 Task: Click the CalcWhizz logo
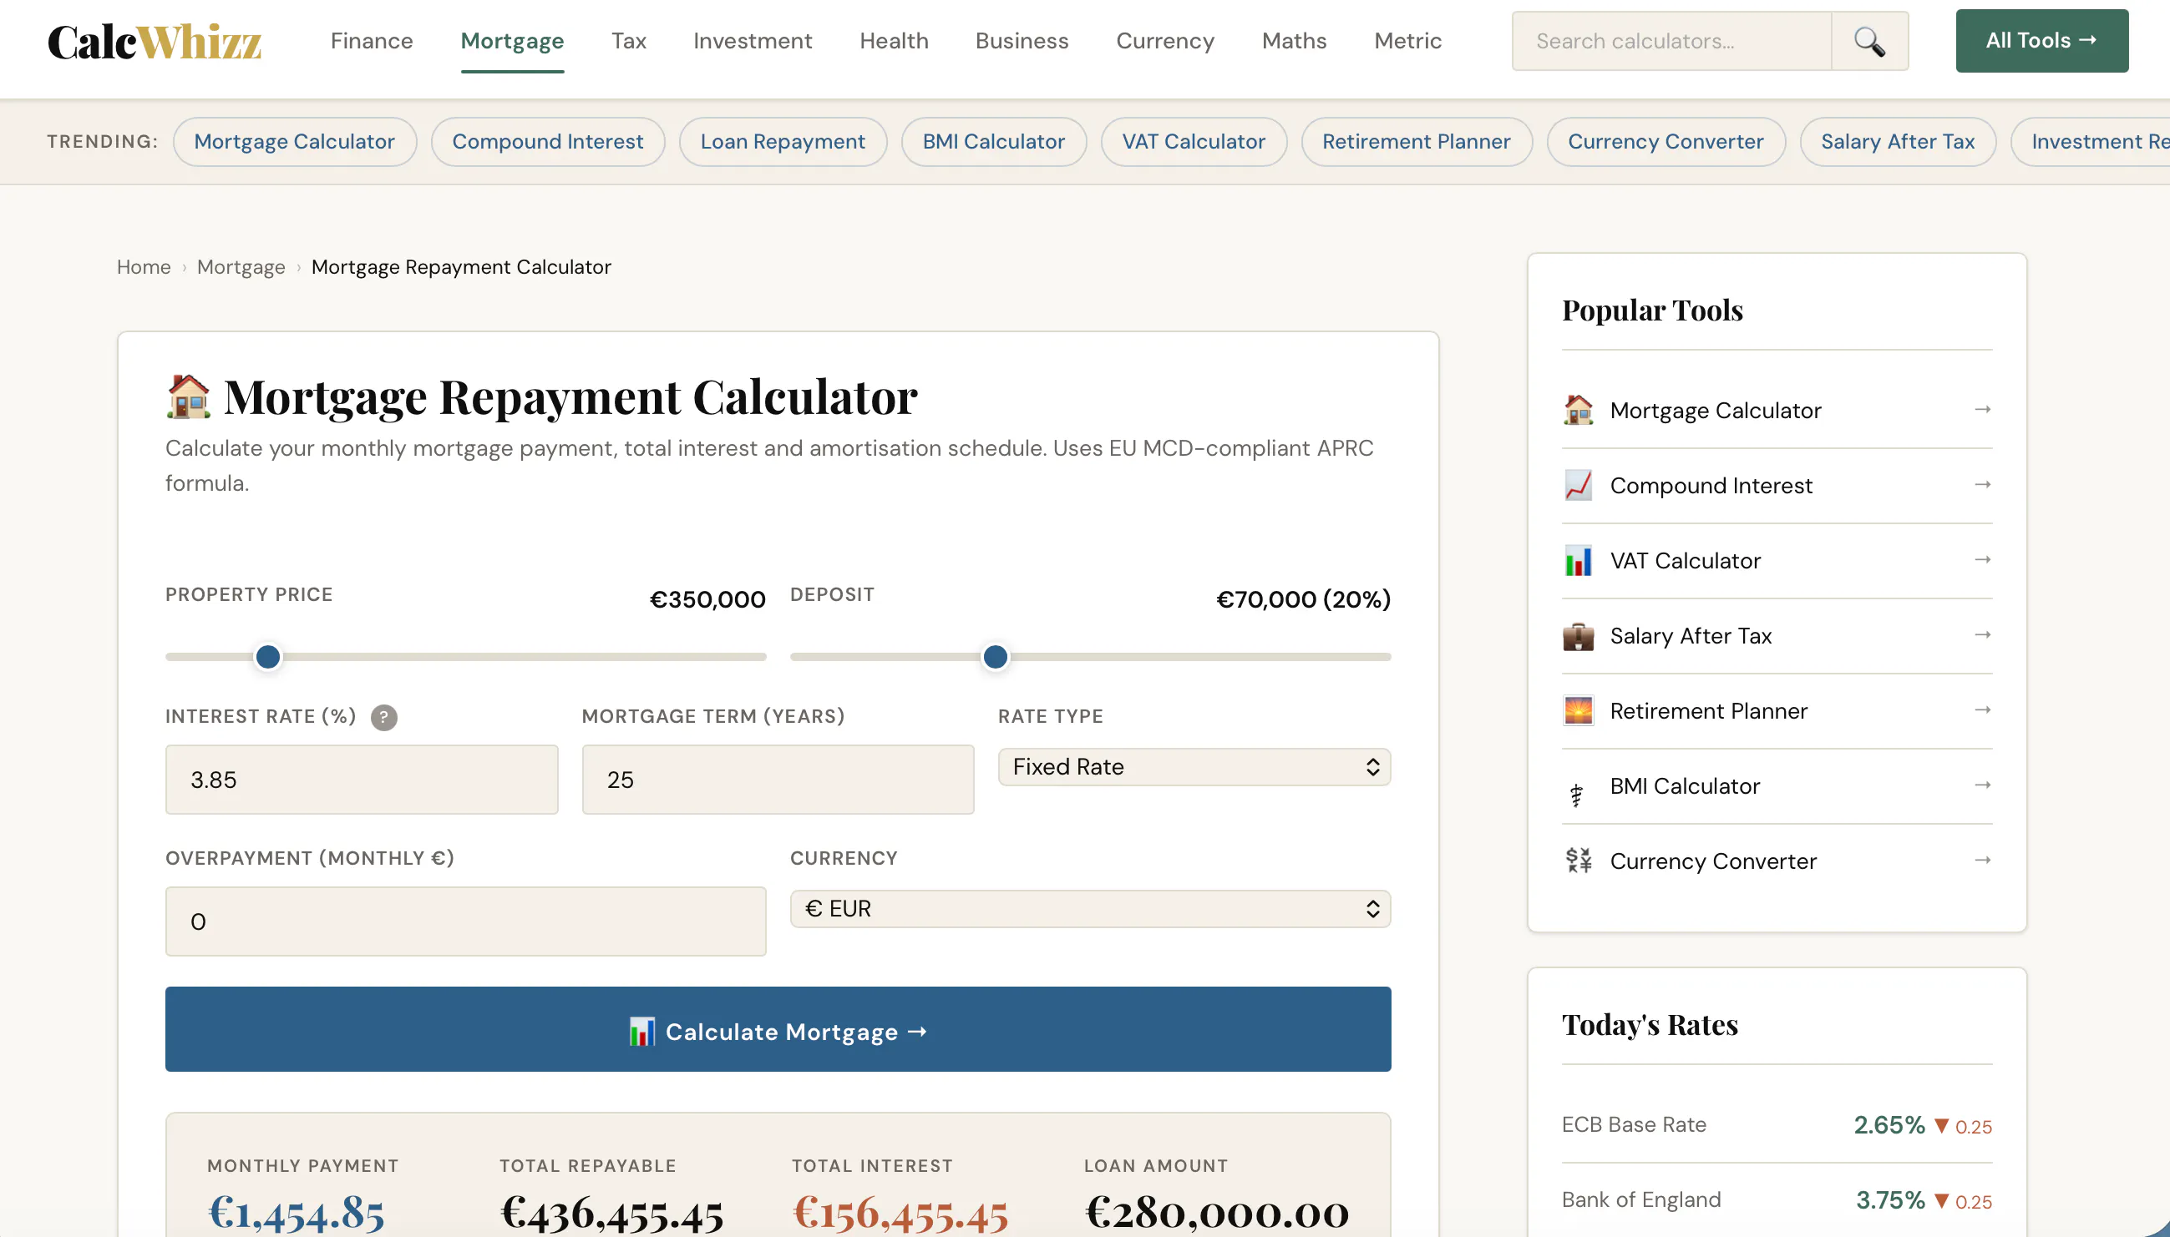154,41
